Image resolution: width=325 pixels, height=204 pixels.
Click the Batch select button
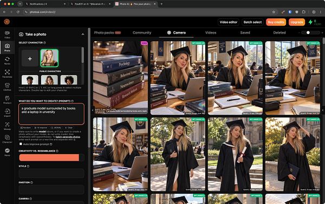coord(252,22)
